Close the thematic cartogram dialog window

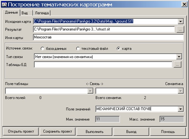183,4
